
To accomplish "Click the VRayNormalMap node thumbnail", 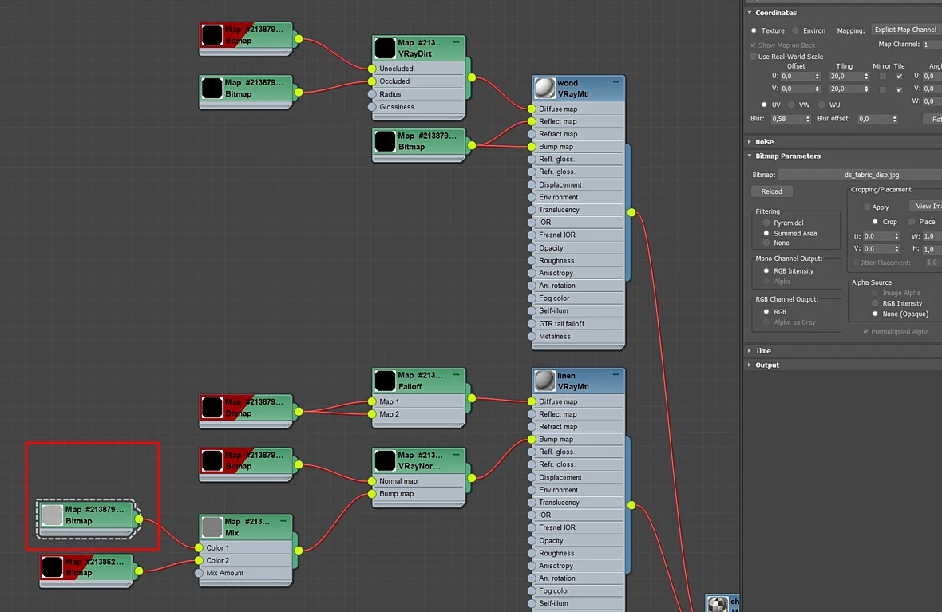I will click(x=385, y=460).
